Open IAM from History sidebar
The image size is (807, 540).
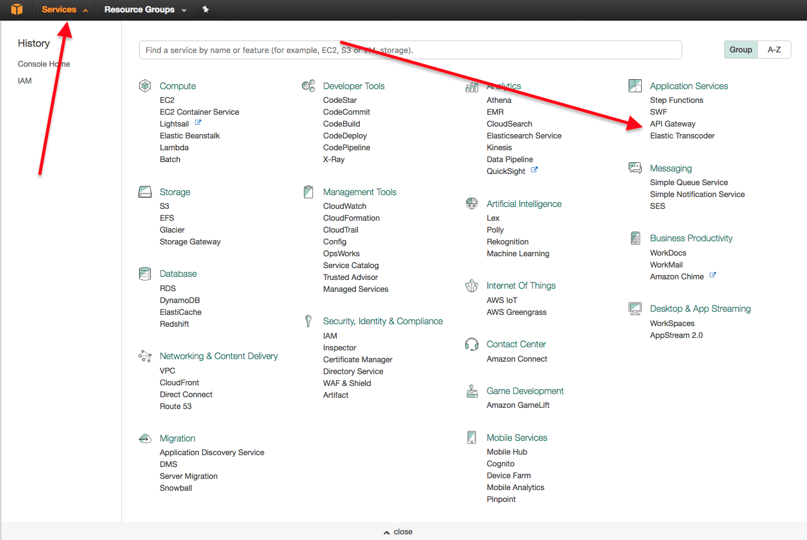[x=25, y=81]
